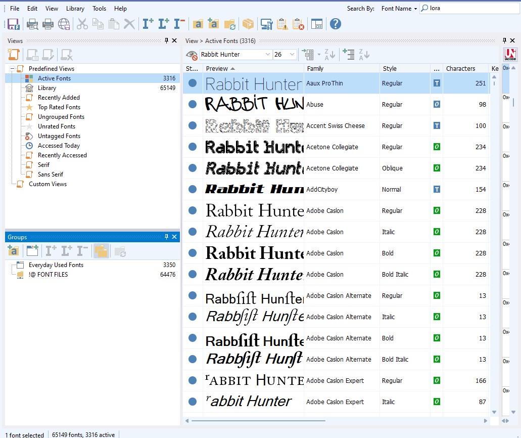Click the window layout toolbar icon
Screen dimensions: 521x438
[x=317, y=24]
